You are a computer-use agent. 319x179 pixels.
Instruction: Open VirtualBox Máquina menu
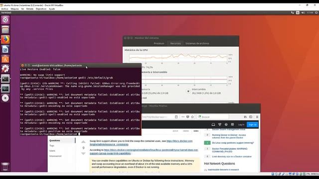coord(14,9)
